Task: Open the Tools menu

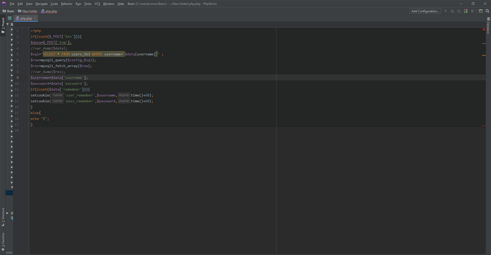Action: (x=88, y=4)
